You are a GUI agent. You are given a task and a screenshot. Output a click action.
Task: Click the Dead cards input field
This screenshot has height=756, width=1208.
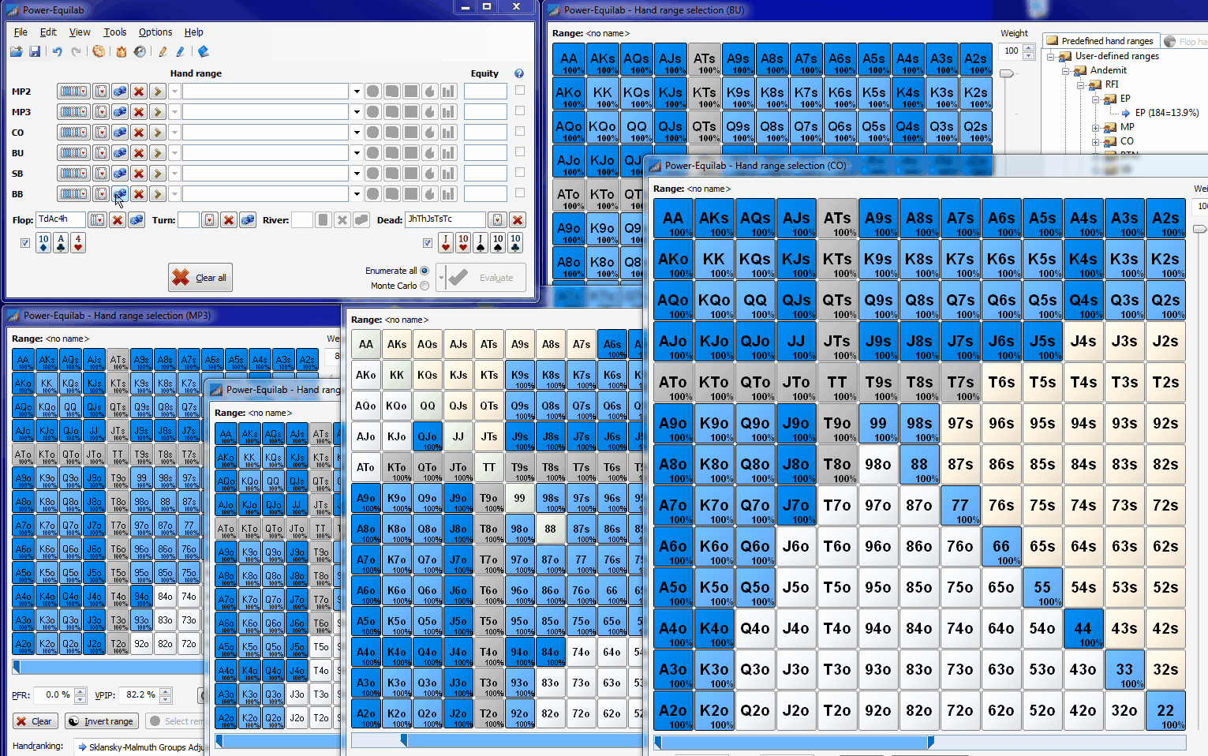click(446, 220)
